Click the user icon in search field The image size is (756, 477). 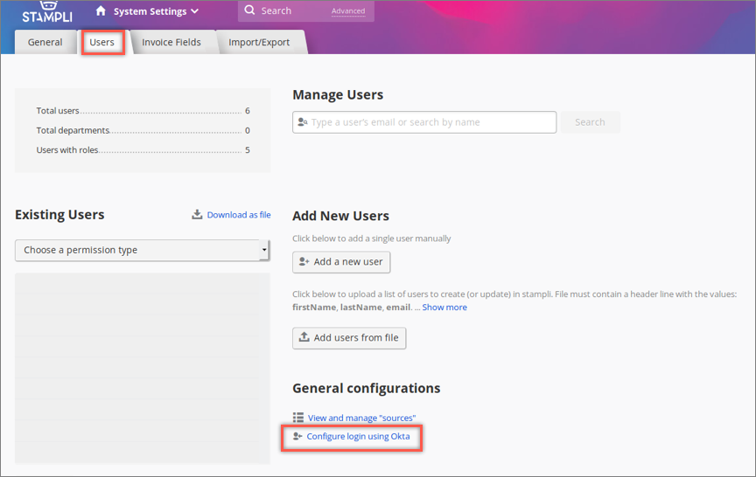(x=303, y=122)
